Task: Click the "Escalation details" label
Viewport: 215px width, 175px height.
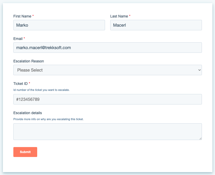Action: [x=27, y=113]
